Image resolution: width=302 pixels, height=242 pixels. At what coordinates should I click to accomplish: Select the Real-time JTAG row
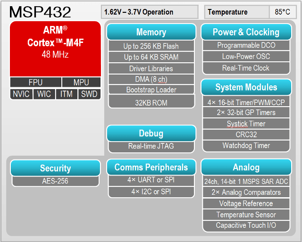tap(151, 146)
